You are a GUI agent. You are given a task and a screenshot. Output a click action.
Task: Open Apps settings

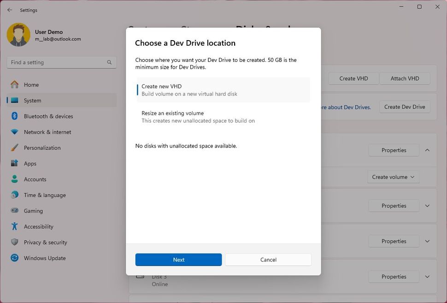pos(30,163)
